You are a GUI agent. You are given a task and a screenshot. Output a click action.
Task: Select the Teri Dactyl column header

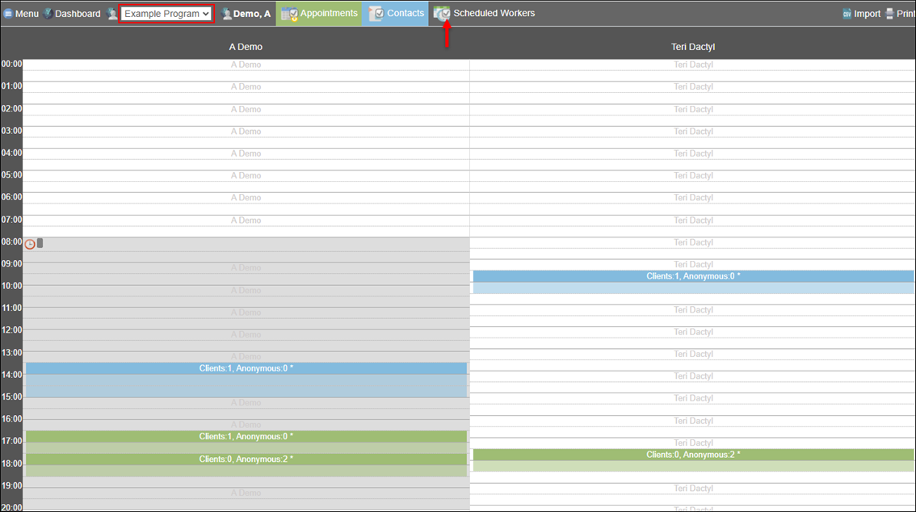click(x=692, y=47)
